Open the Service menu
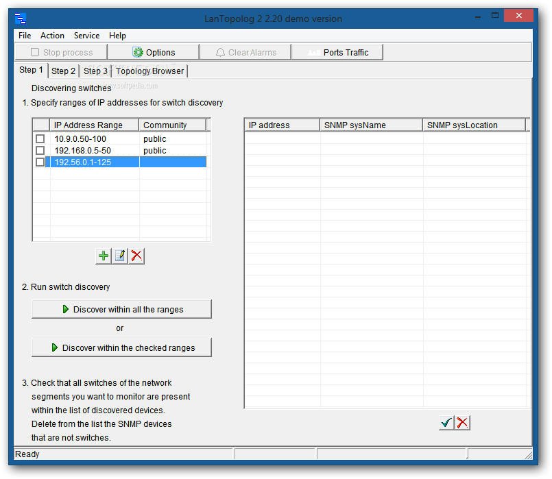Image resolution: width=552 pixels, height=479 pixels. [x=86, y=36]
